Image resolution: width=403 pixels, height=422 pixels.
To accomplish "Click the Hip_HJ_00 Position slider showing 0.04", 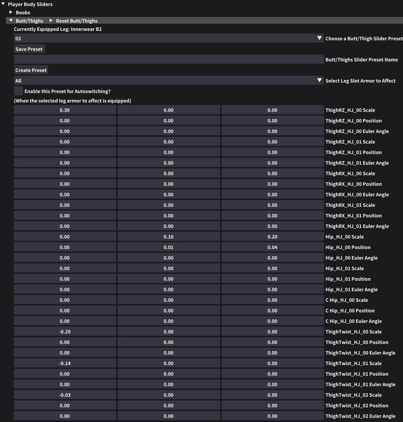I will click(272, 248).
